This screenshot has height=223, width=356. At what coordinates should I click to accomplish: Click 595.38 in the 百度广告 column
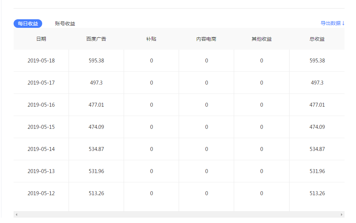[x=96, y=61]
